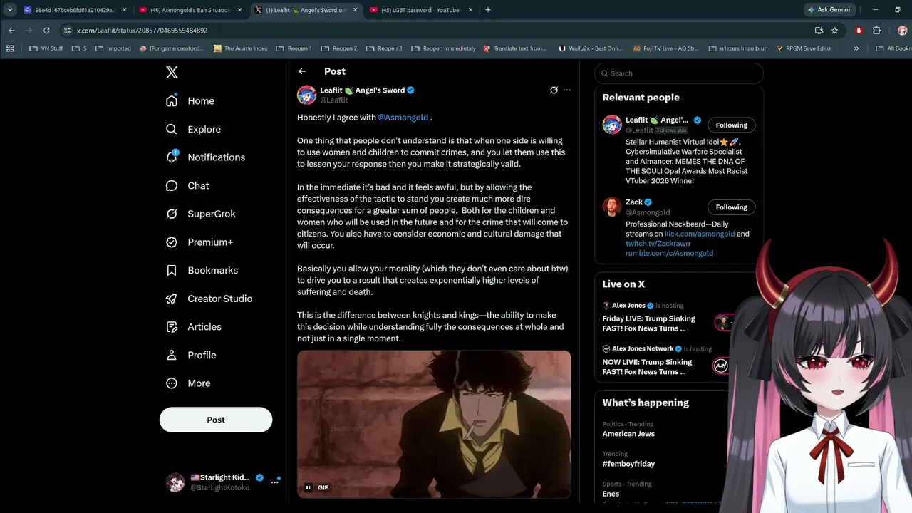The image size is (912, 513).
Task: Show more bookmarks with the chevron
Action: tap(856, 48)
